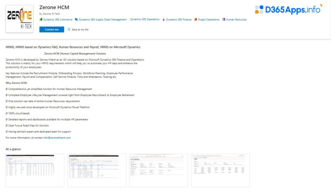Click 'Complete Employee Lifecycle Management' bullet
Image resolution: width=331 pixels, height=192 pixels.
pos(70,95)
